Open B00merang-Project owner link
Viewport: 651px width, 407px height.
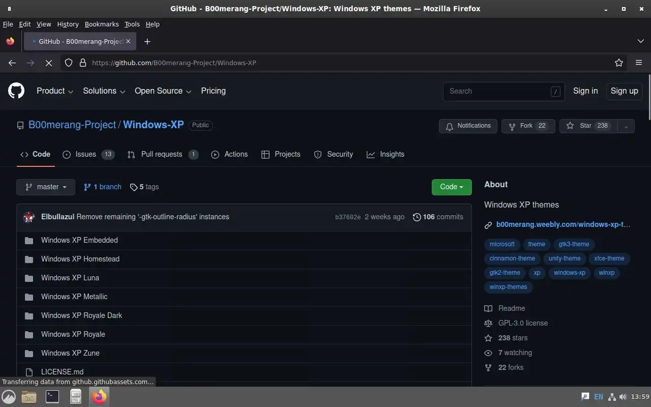(72, 125)
